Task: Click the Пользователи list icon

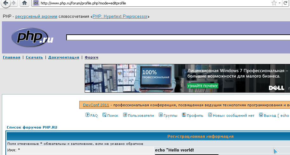Action: (125, 115)
